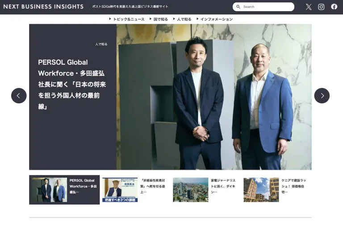Go to next slide arrow

322,96
